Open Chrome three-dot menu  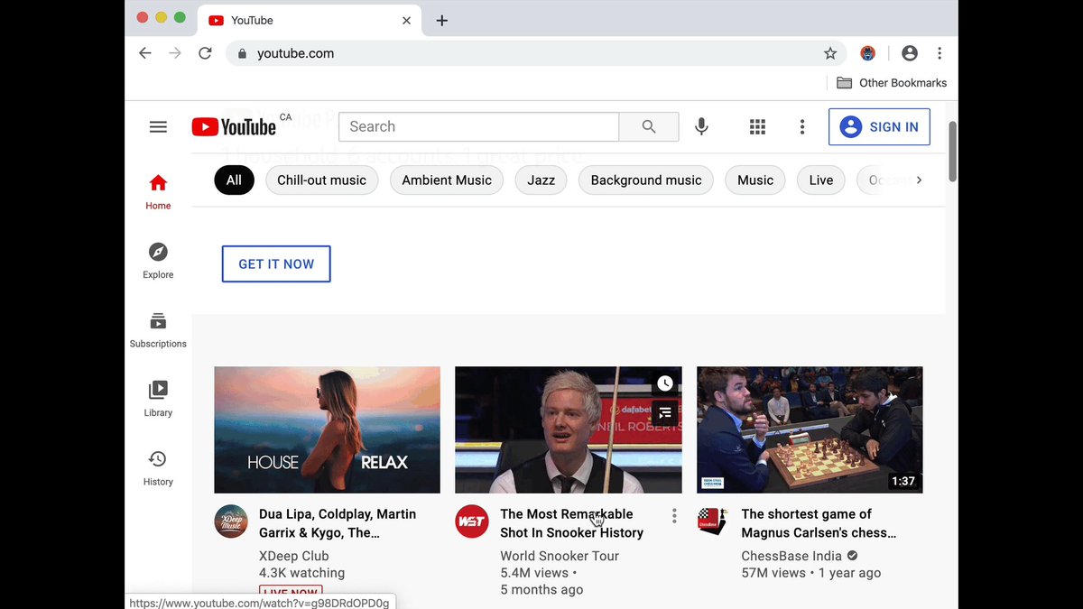(x=940, y=53)
